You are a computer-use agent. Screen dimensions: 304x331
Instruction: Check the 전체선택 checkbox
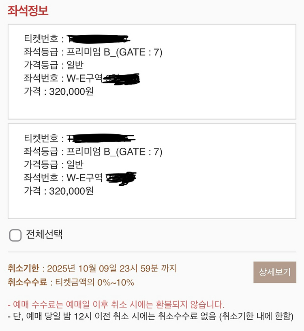click(x=15, y=235)
